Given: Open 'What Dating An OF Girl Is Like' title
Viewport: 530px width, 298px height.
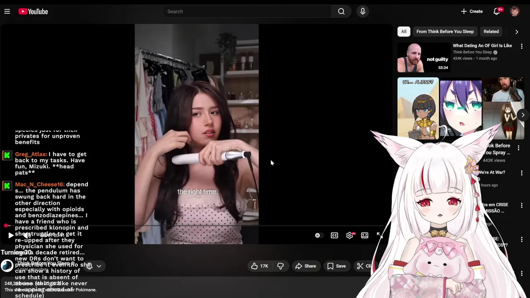Looking at the screenshot, I should [482, 46].
